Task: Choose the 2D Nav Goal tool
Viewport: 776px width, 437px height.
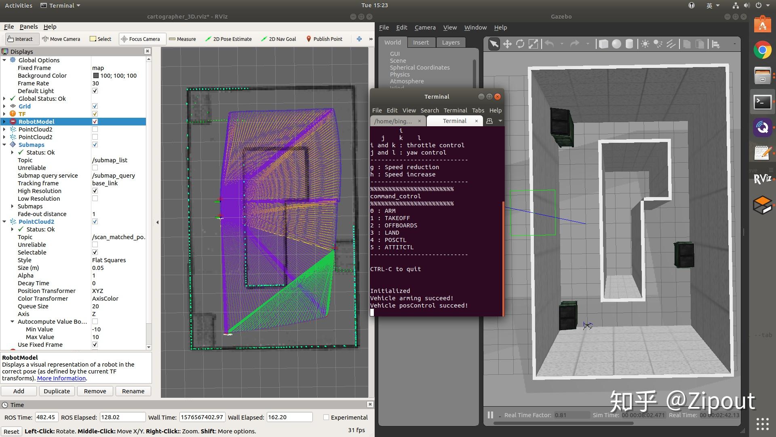Action: [278, 39]
